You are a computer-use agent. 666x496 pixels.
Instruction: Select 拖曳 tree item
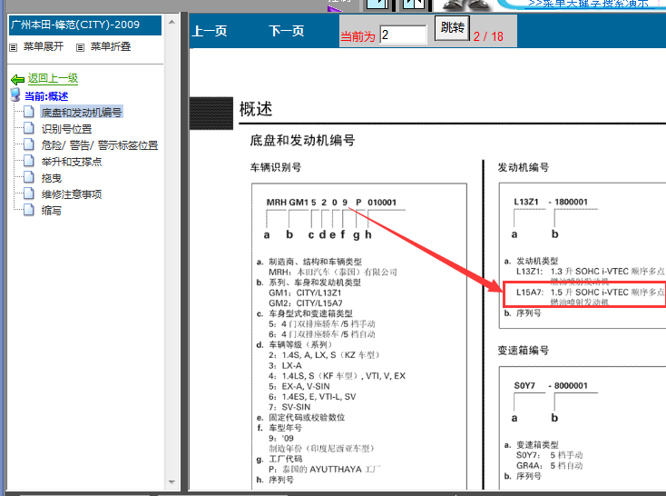(52, 178)
